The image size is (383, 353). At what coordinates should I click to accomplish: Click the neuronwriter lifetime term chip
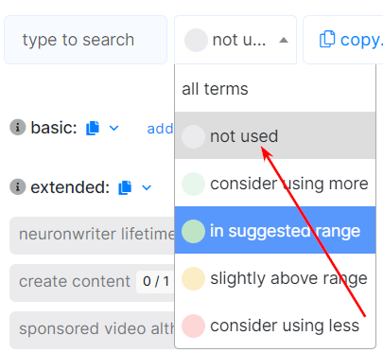click(92, 236)
